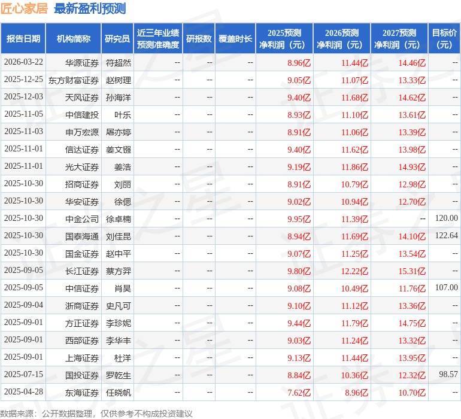Select the 报告日期 column header
The image size is (461, 419).
(x=23, y=39)
